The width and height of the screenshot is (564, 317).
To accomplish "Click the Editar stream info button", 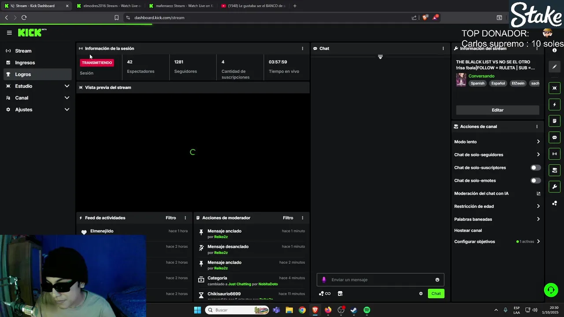I will pos(497,110).
